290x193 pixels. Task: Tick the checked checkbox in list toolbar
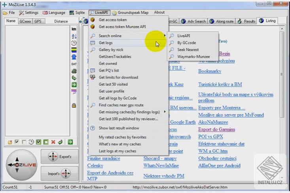[17, 142]
